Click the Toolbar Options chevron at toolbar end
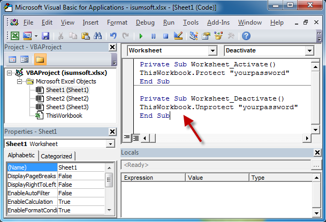The height and width of the screenshot is (222, 326). click(x=319, y=36)
